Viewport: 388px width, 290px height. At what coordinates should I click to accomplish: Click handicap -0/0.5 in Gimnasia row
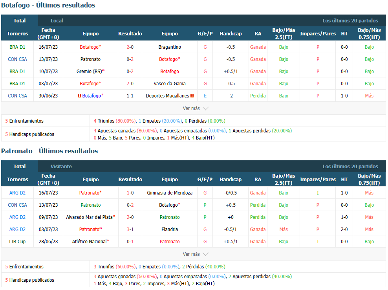click(x=231, y=193)
